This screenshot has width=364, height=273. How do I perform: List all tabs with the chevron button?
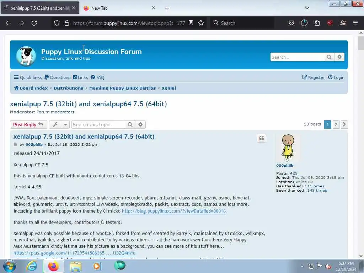[x=307, y=8]
